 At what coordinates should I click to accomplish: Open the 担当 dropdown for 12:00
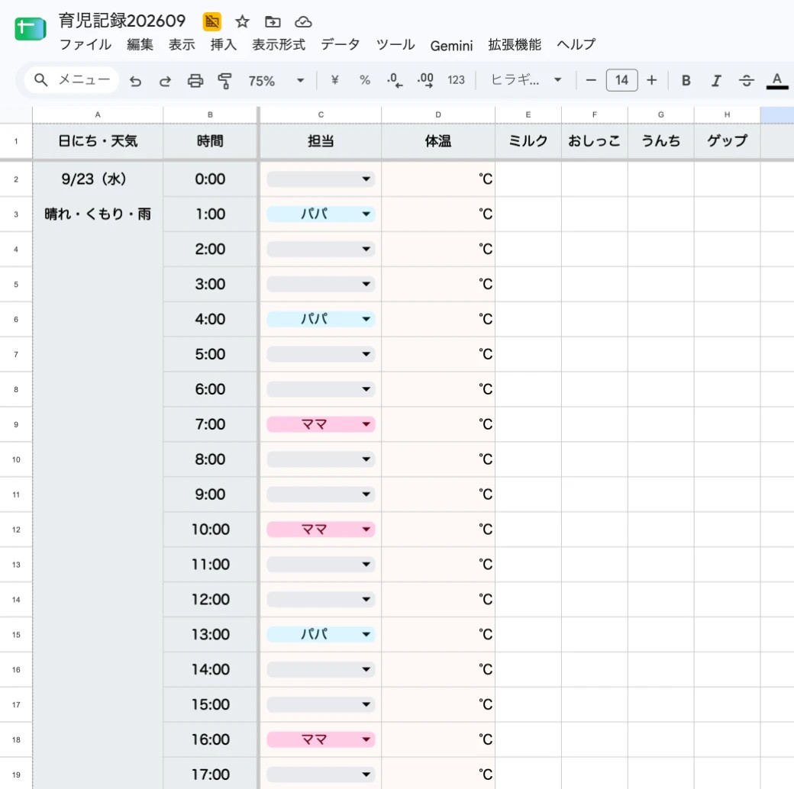(x=321, y=599)
